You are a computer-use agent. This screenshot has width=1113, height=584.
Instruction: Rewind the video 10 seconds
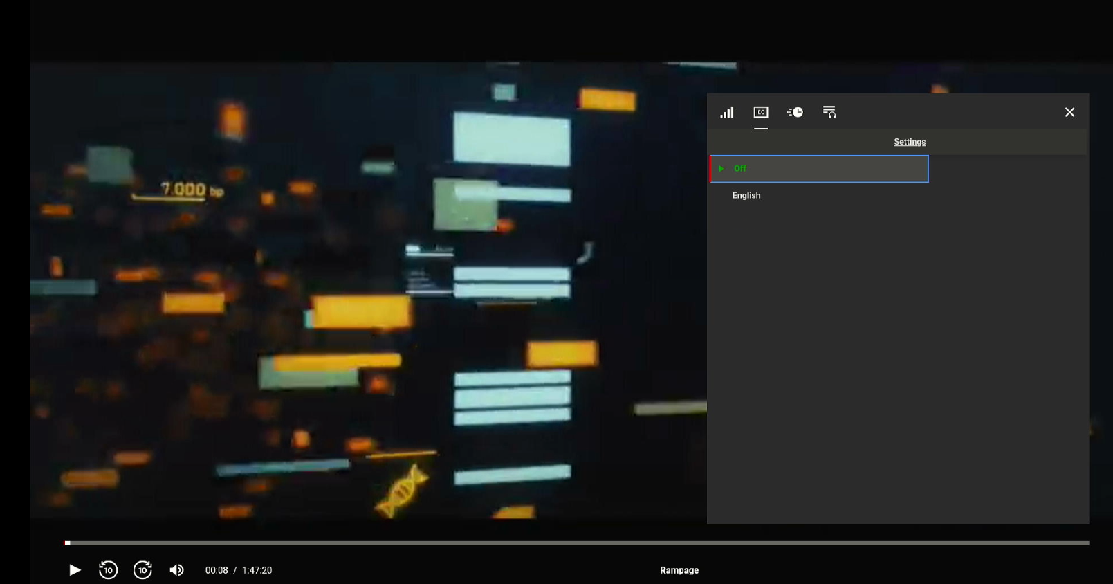point(108,570)
